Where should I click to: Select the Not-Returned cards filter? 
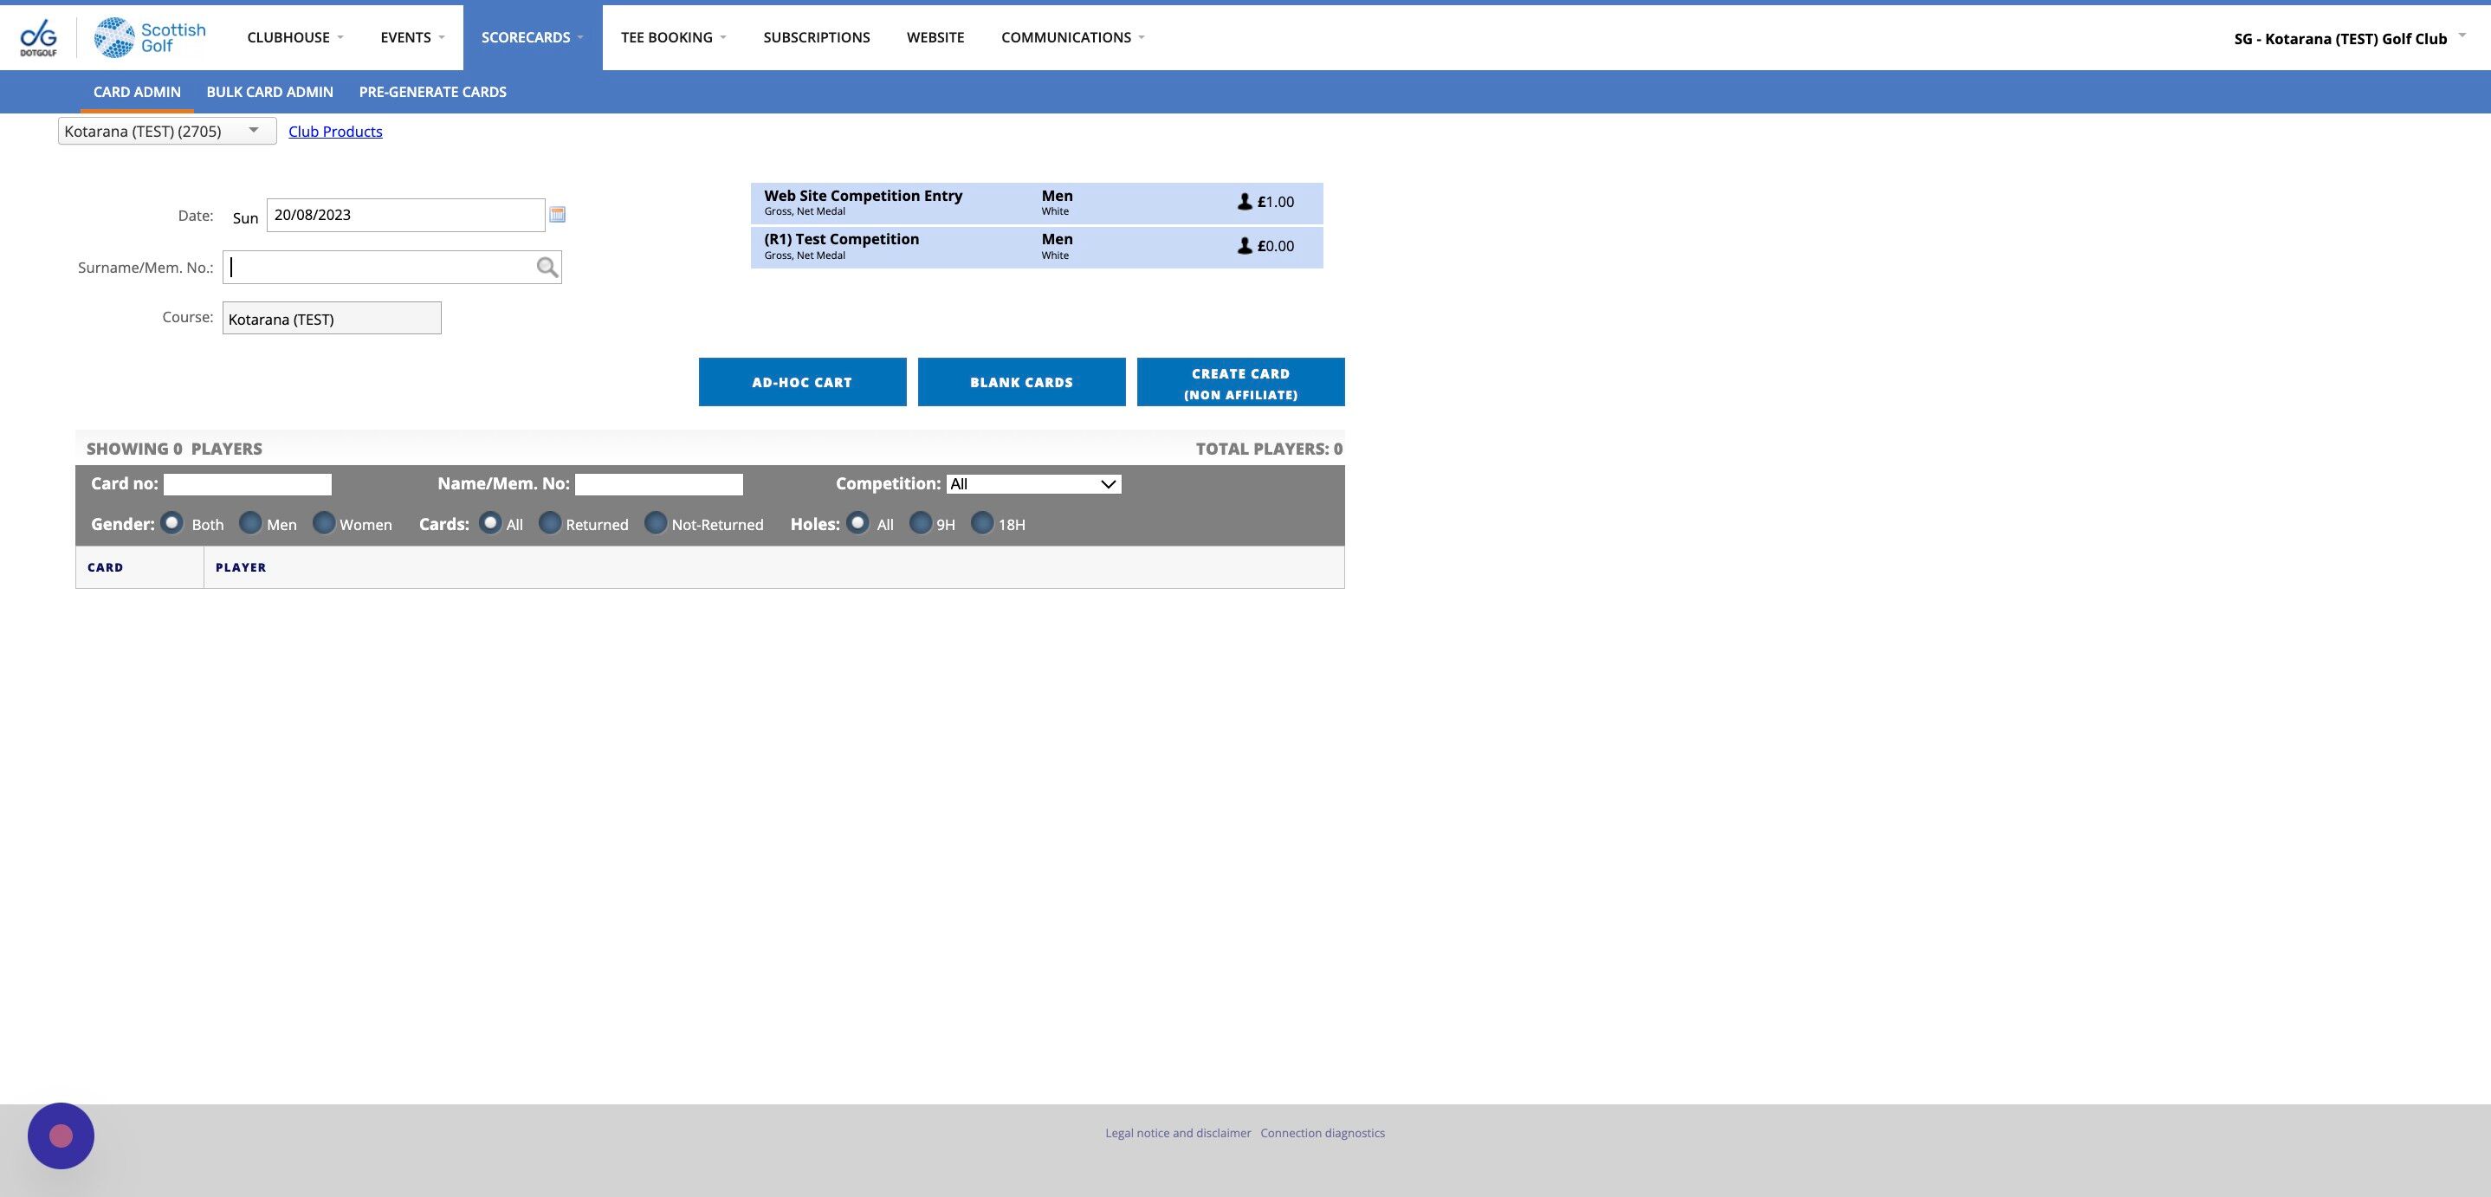656,523
